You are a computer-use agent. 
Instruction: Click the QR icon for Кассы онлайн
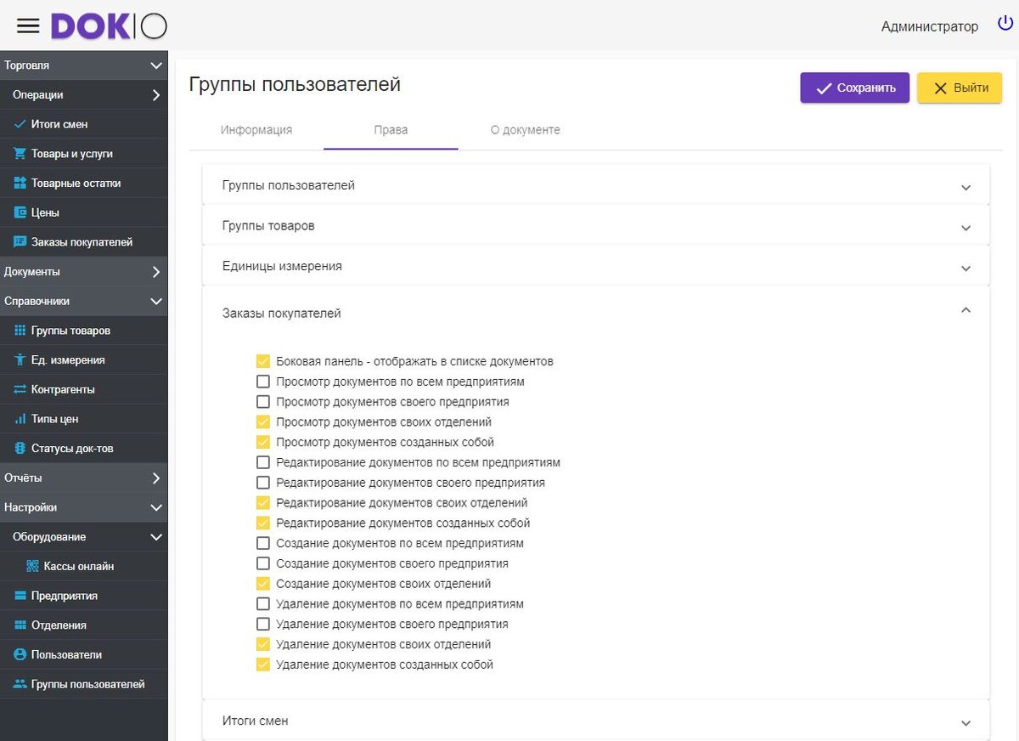[x=33, y=566]
